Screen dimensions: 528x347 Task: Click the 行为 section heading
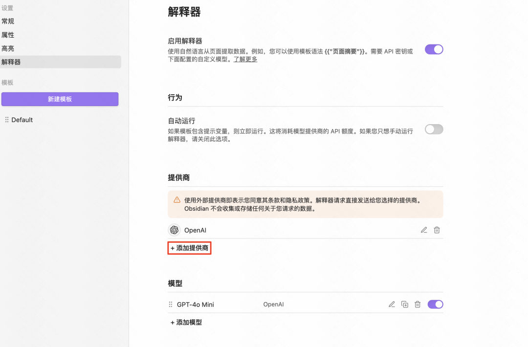click(175, 98)
